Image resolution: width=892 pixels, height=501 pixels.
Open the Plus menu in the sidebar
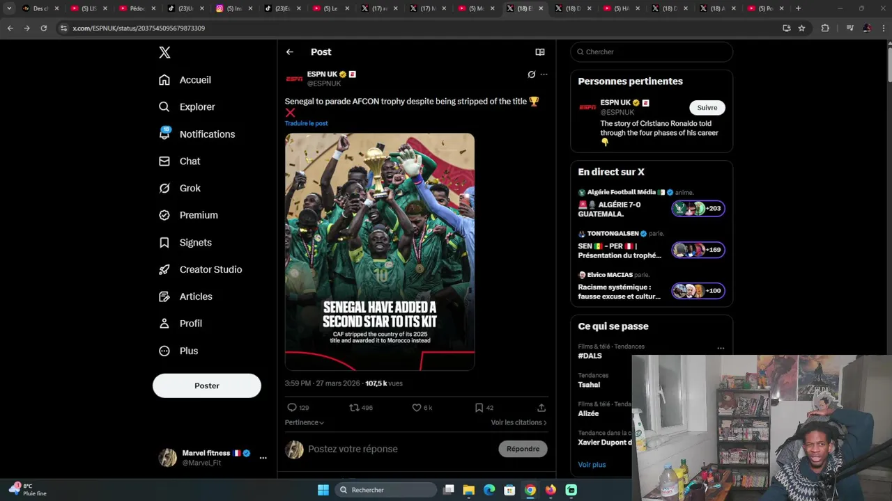tap(178, 351)
